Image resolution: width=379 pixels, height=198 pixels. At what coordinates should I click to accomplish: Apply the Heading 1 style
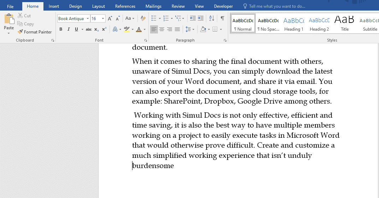(294, 24)
